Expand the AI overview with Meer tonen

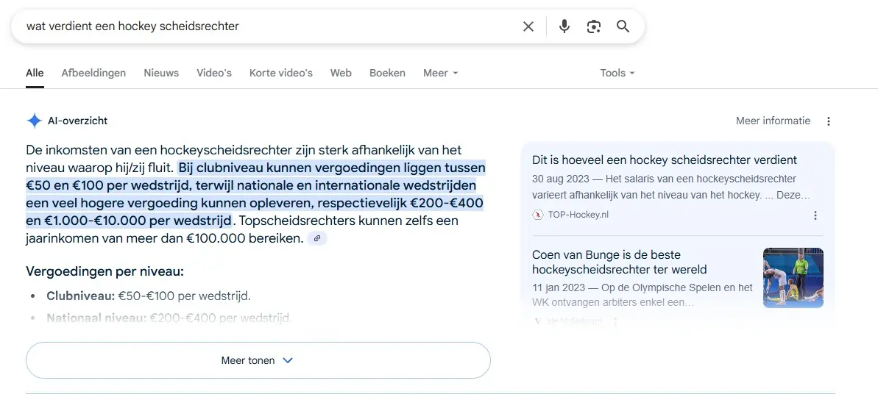click(x=258, y=360)
